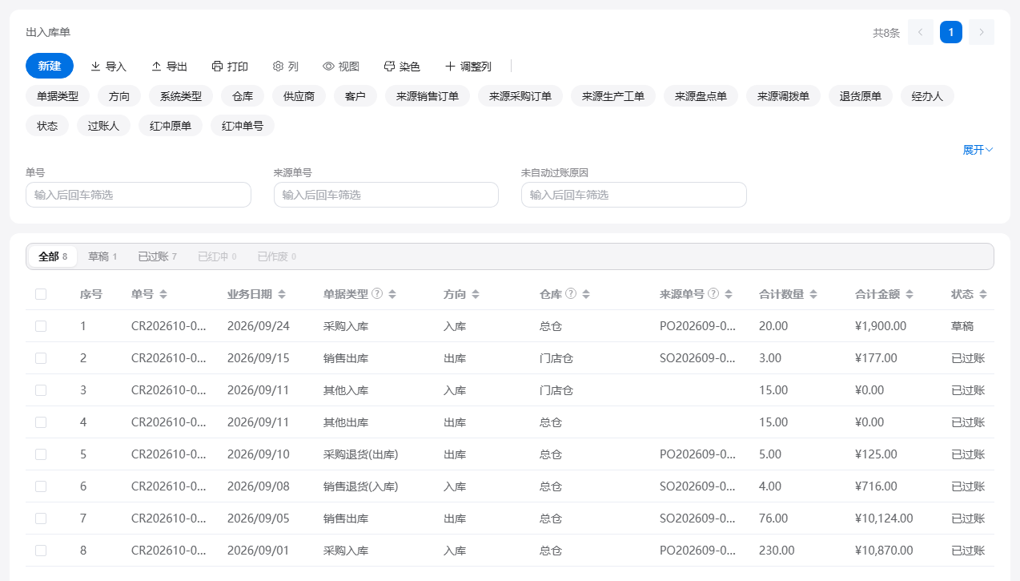Sort by 来源单号 column sort arrows
Screen dimensions: 1020x581
729,294
